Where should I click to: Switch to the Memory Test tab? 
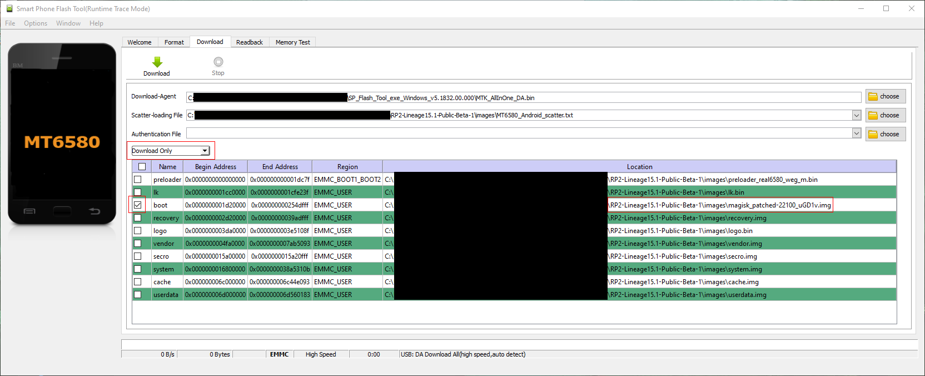pos(292,42)
